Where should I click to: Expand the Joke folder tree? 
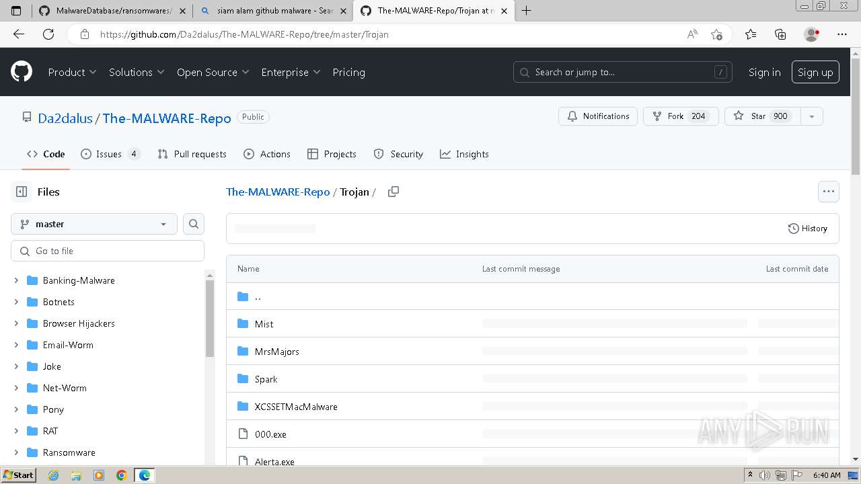(x=16, y=366)
